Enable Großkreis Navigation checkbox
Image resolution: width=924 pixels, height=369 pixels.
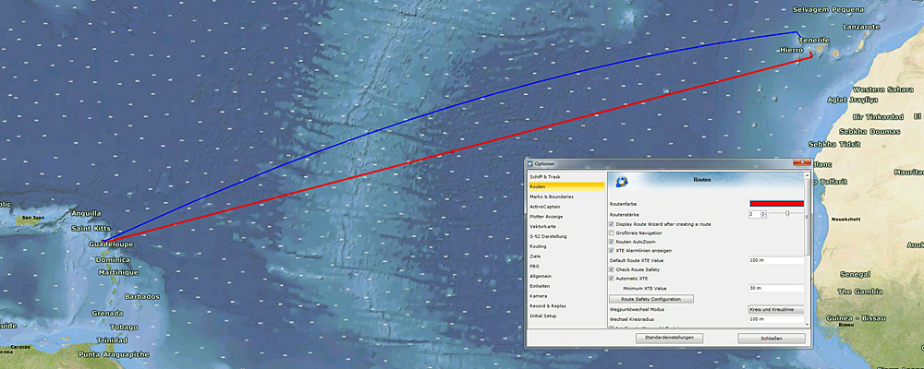pos(612,233)
